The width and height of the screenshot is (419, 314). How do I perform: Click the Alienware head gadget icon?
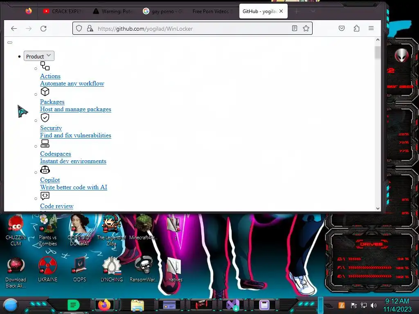tap(402, 56)
